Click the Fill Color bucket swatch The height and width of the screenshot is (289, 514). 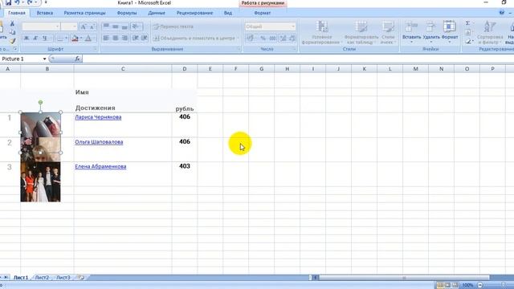point(75,39)
